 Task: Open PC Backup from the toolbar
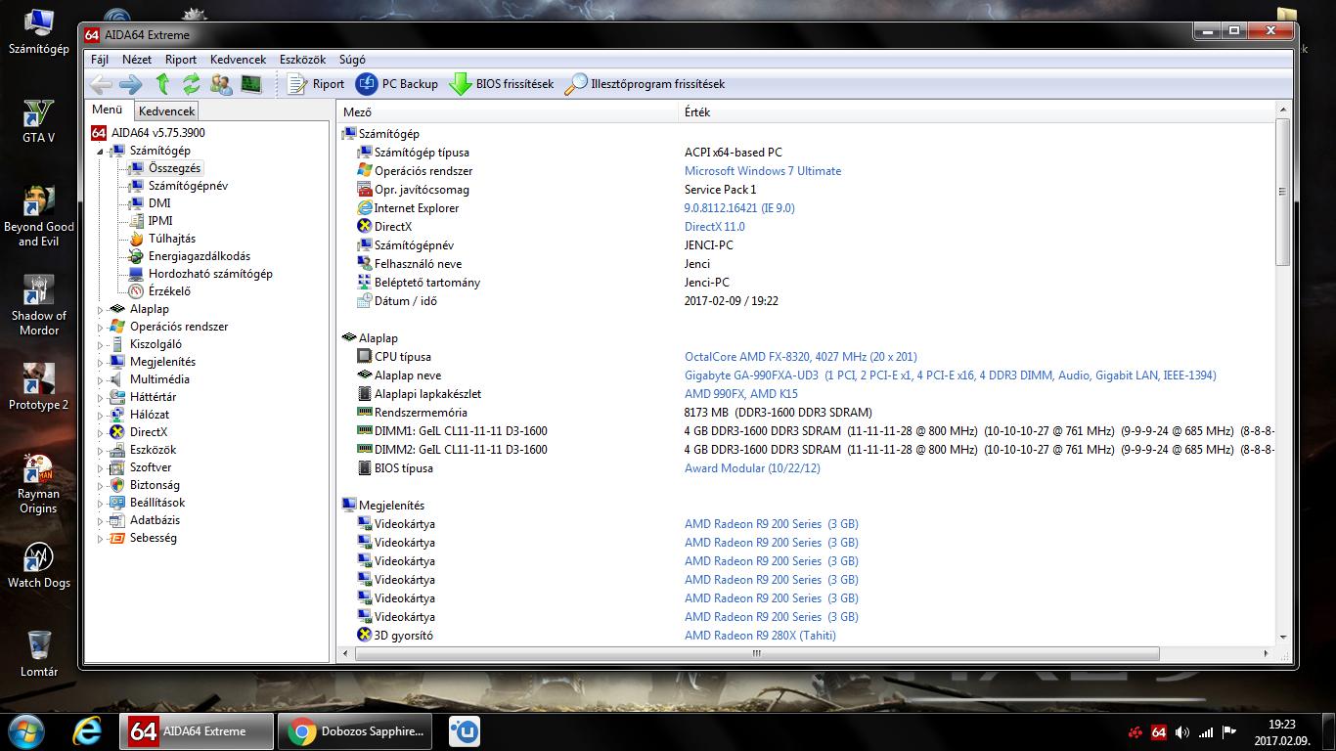point(397,84)
